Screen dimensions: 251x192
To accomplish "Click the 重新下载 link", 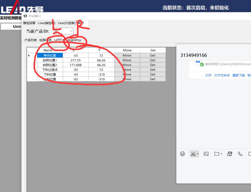I will click(238, 75).
